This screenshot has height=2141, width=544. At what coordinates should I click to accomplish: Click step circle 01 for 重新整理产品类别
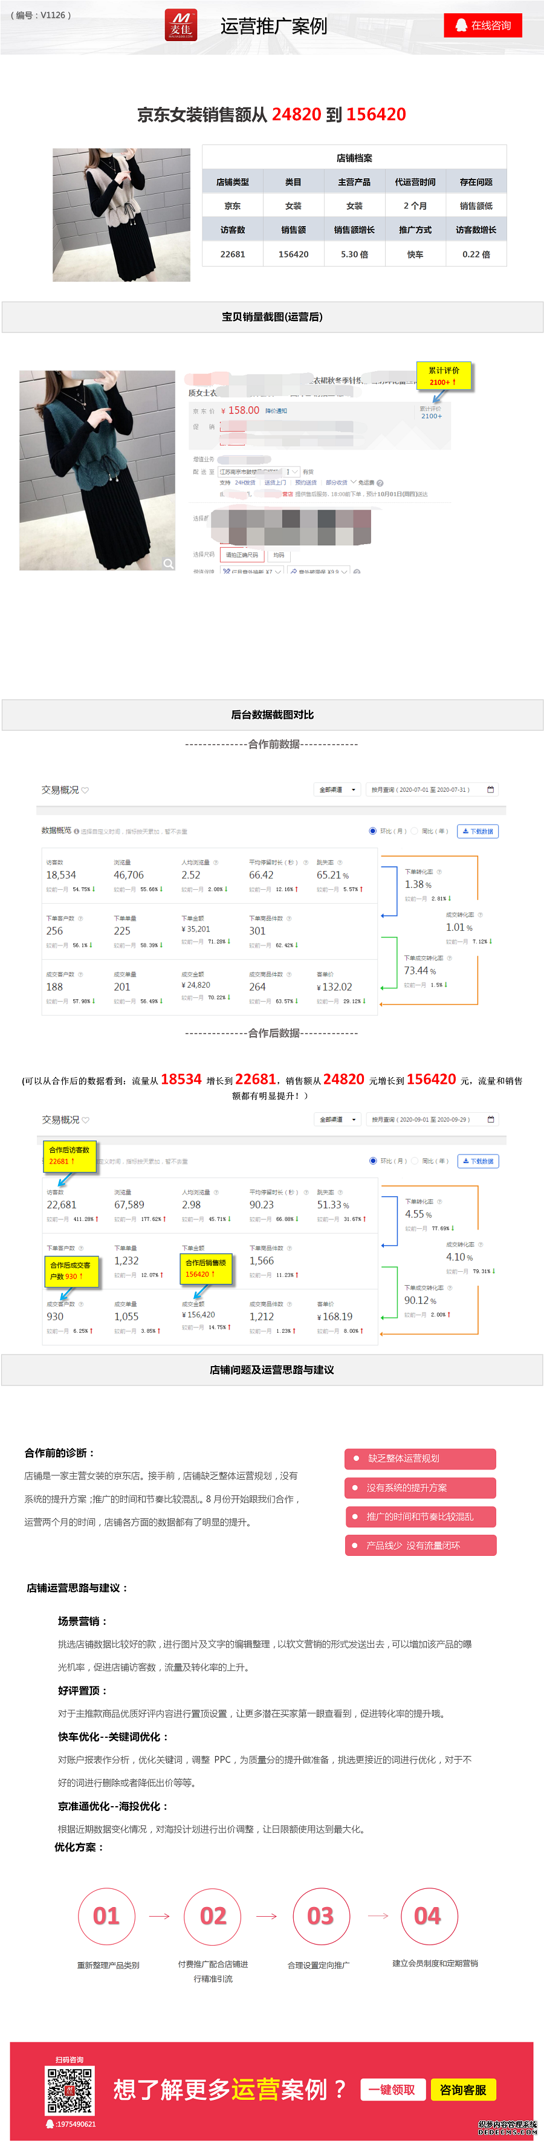coord(106,1916)
